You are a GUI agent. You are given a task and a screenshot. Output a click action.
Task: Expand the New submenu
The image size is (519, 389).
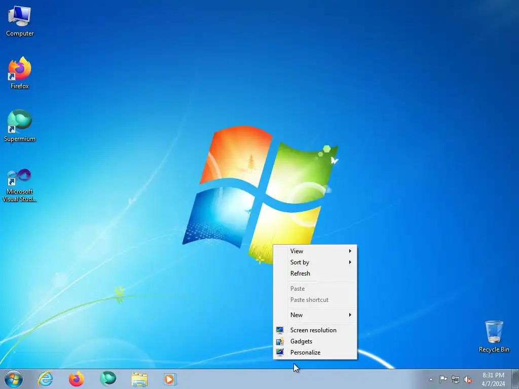click(x=315, y=315)
